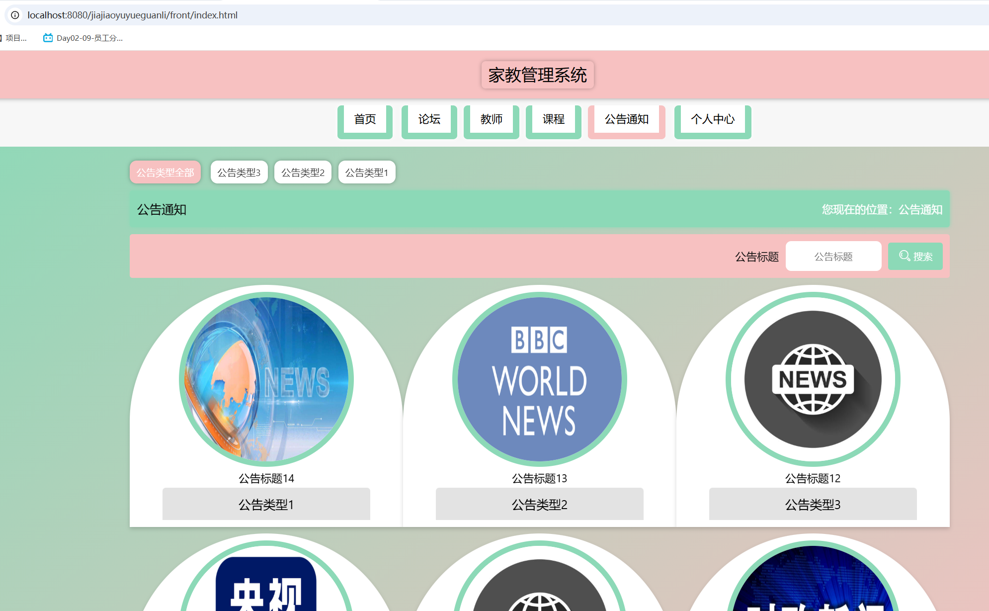
Task: Click 公告类型2 label under 公告标题13
Action: 540,504
